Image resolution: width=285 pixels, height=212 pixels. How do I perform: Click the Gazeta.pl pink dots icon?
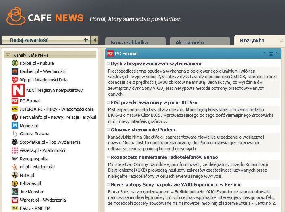tap(15, 150)
